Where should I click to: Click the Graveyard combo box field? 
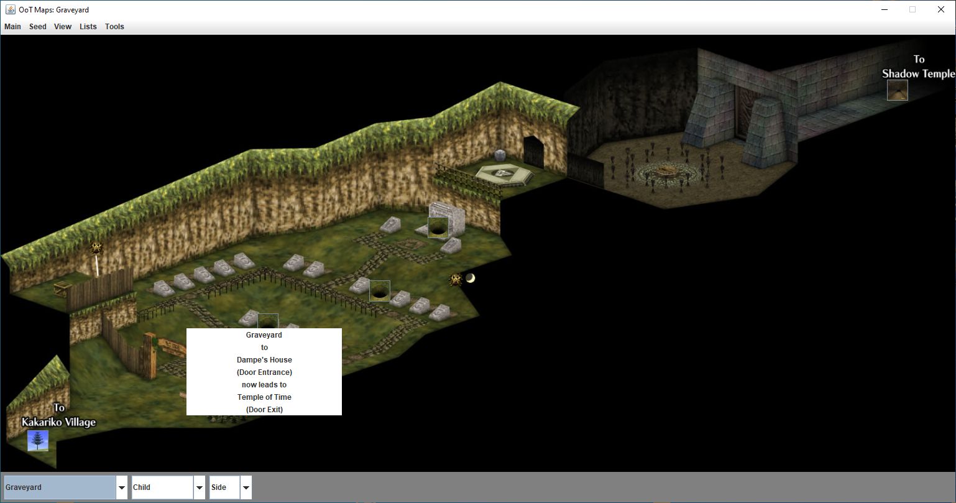[x=60, y=487]
